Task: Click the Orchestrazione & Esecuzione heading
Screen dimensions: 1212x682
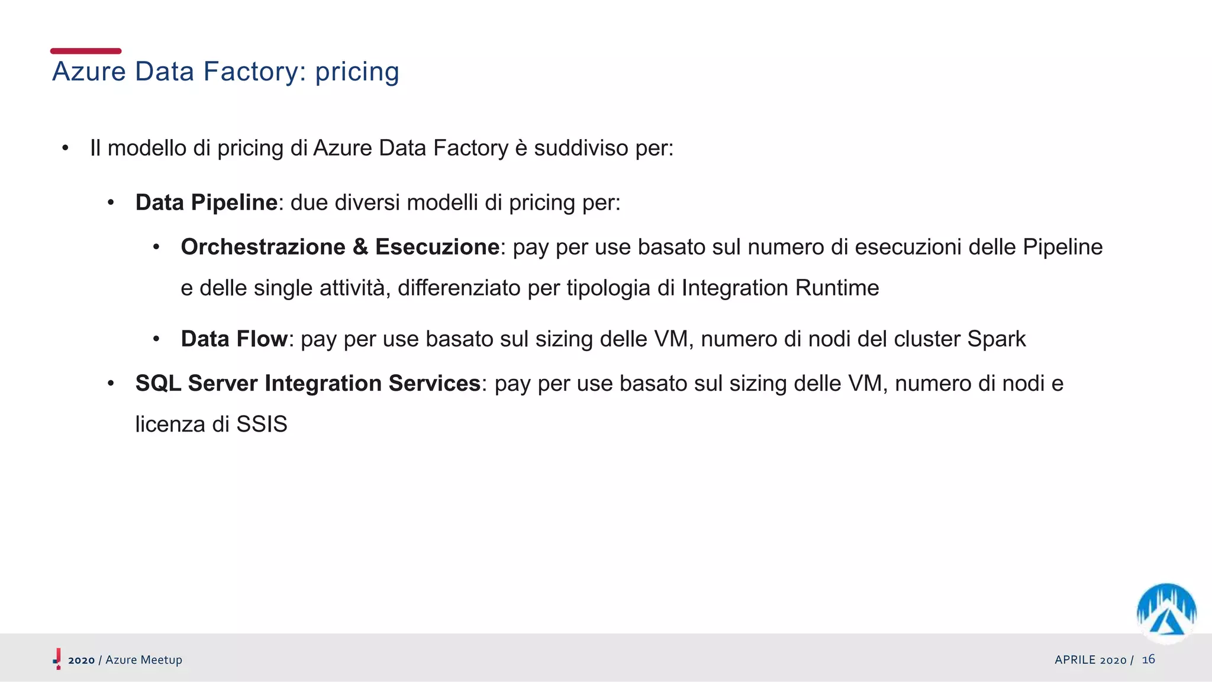Action: point(340,247)
